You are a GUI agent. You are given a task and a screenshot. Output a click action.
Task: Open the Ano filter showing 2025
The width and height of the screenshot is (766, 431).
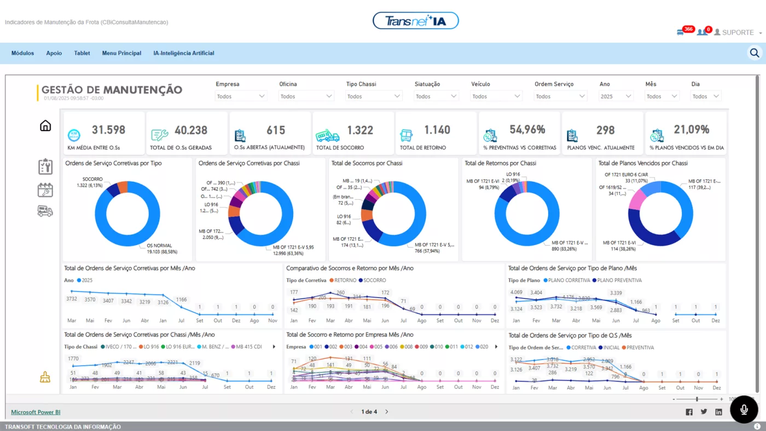coord(616,96)
